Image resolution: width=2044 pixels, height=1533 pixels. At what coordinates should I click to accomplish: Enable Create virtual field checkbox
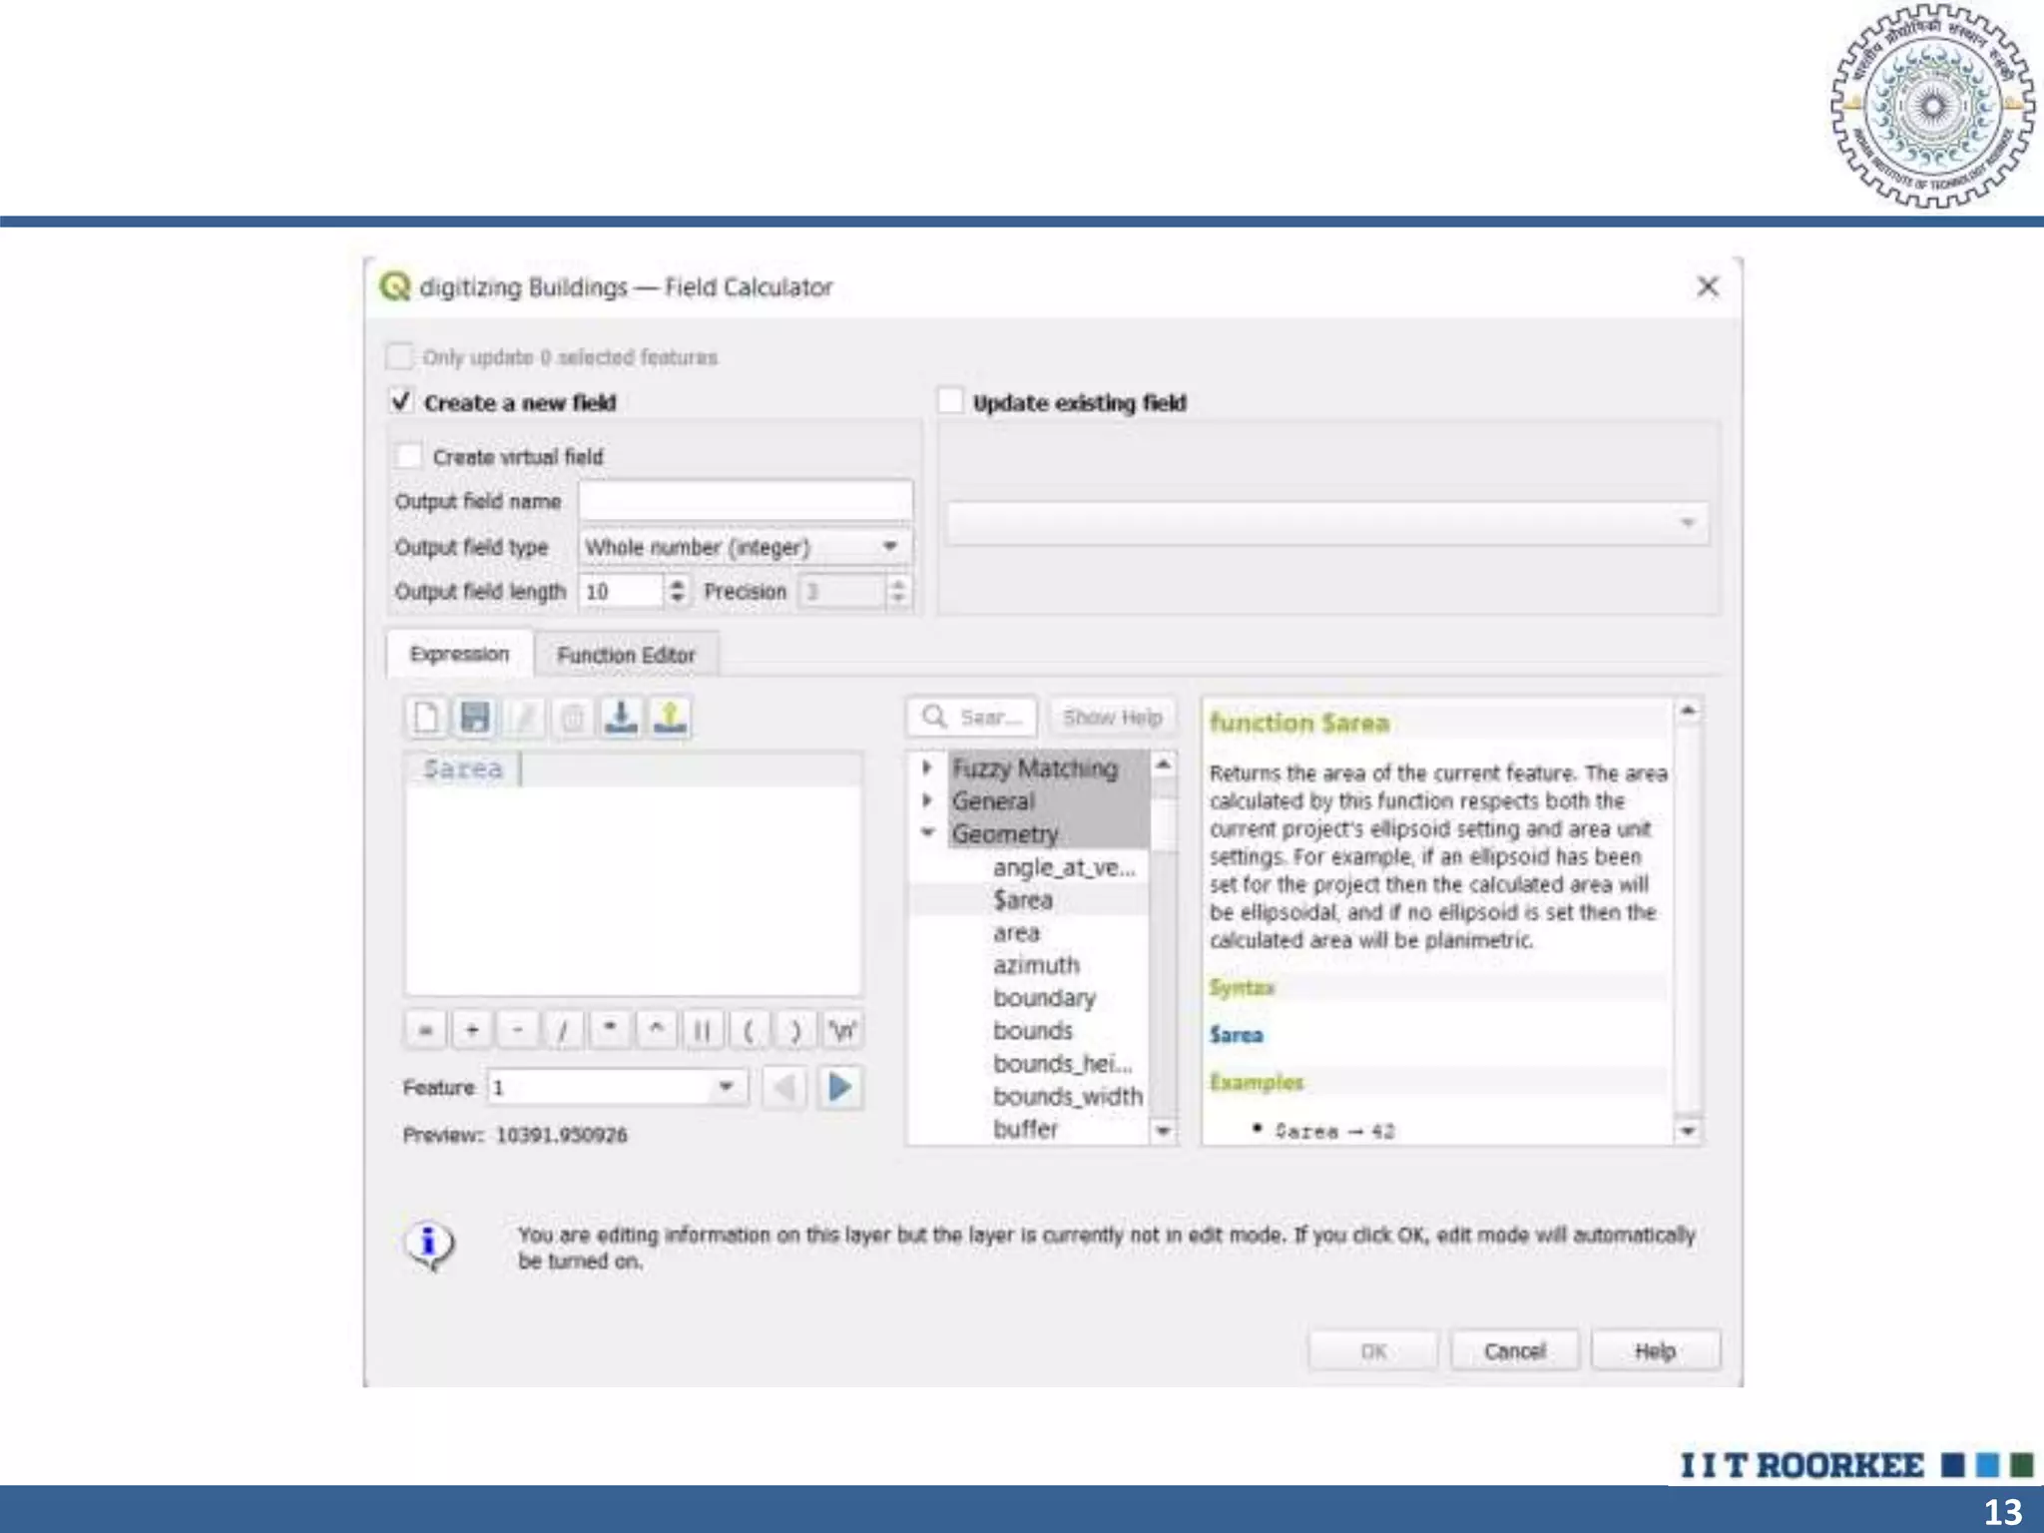coord(409,456)
